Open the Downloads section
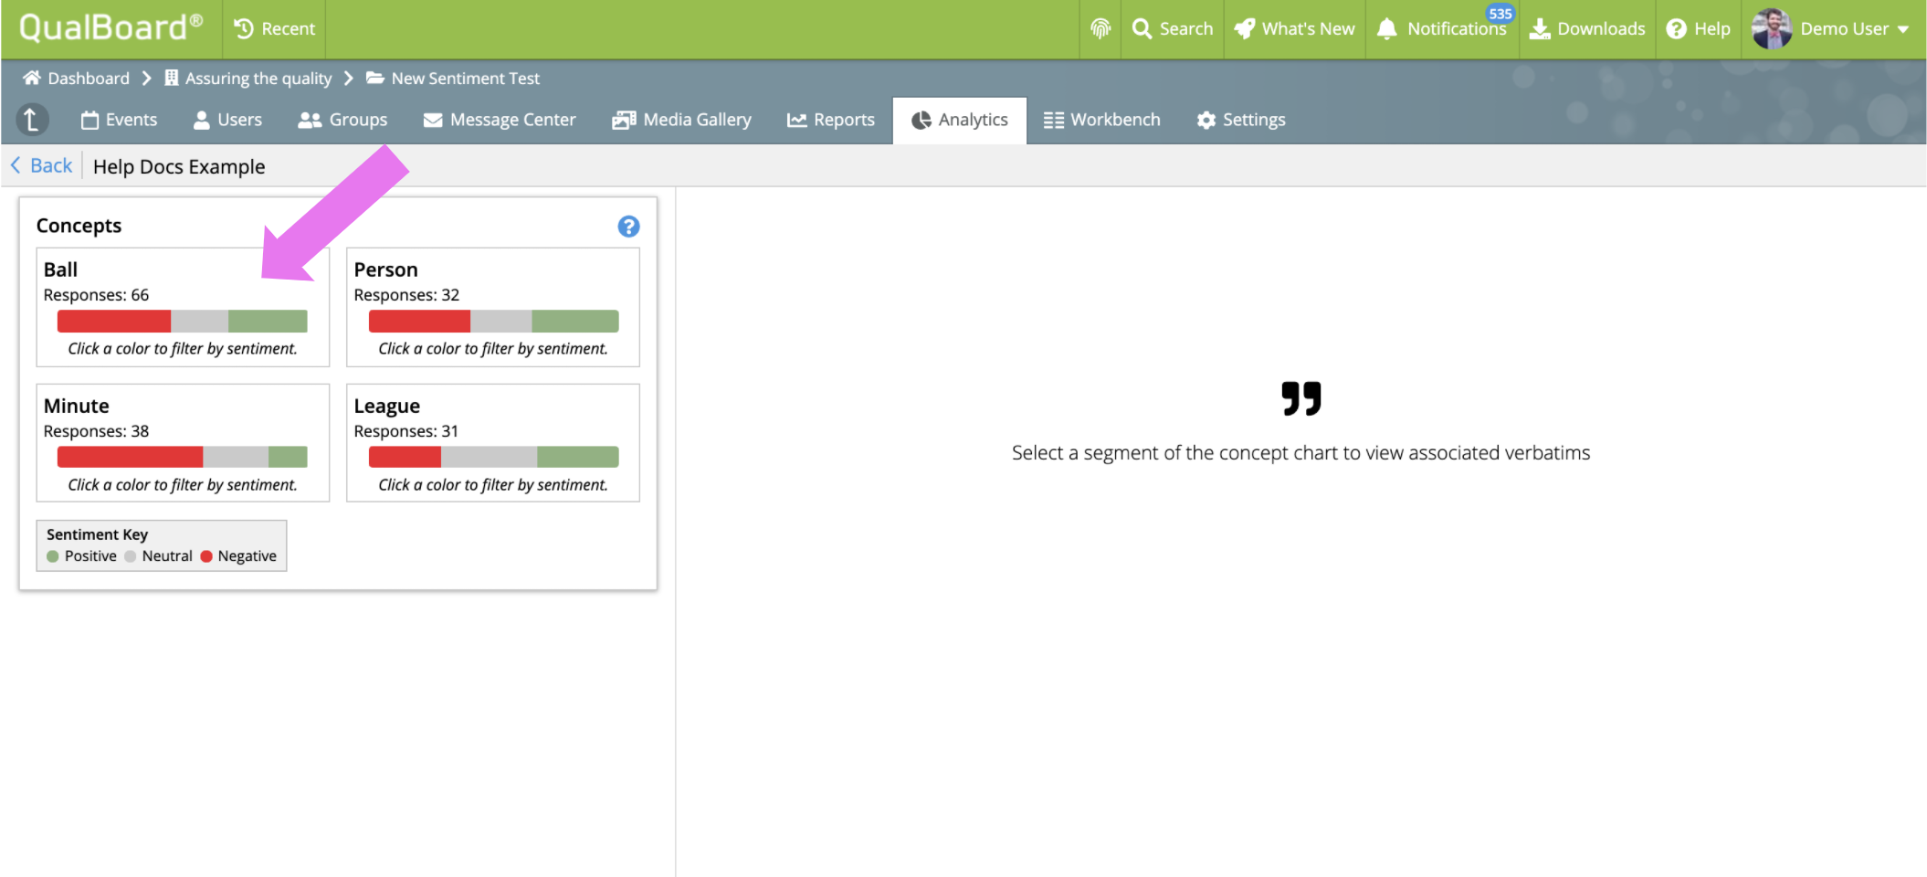 click(1587, 29)
